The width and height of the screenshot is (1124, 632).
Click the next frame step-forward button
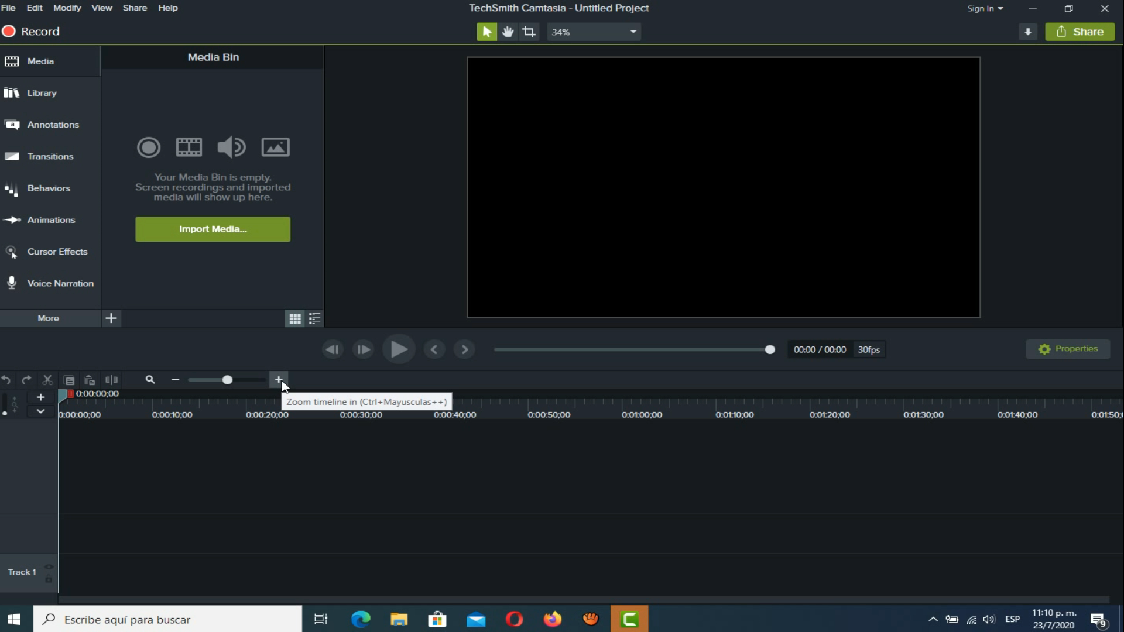pyautogui.click(x=364, y=349)
